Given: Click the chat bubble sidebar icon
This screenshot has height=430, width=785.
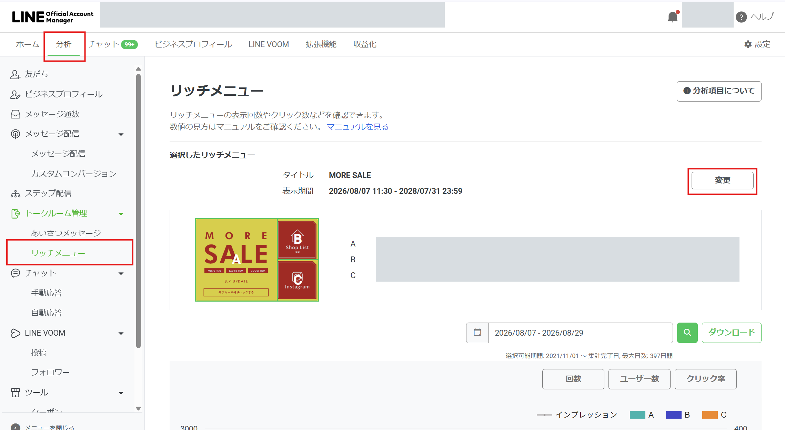Looking at the screenshot, I should click(15, 273).
